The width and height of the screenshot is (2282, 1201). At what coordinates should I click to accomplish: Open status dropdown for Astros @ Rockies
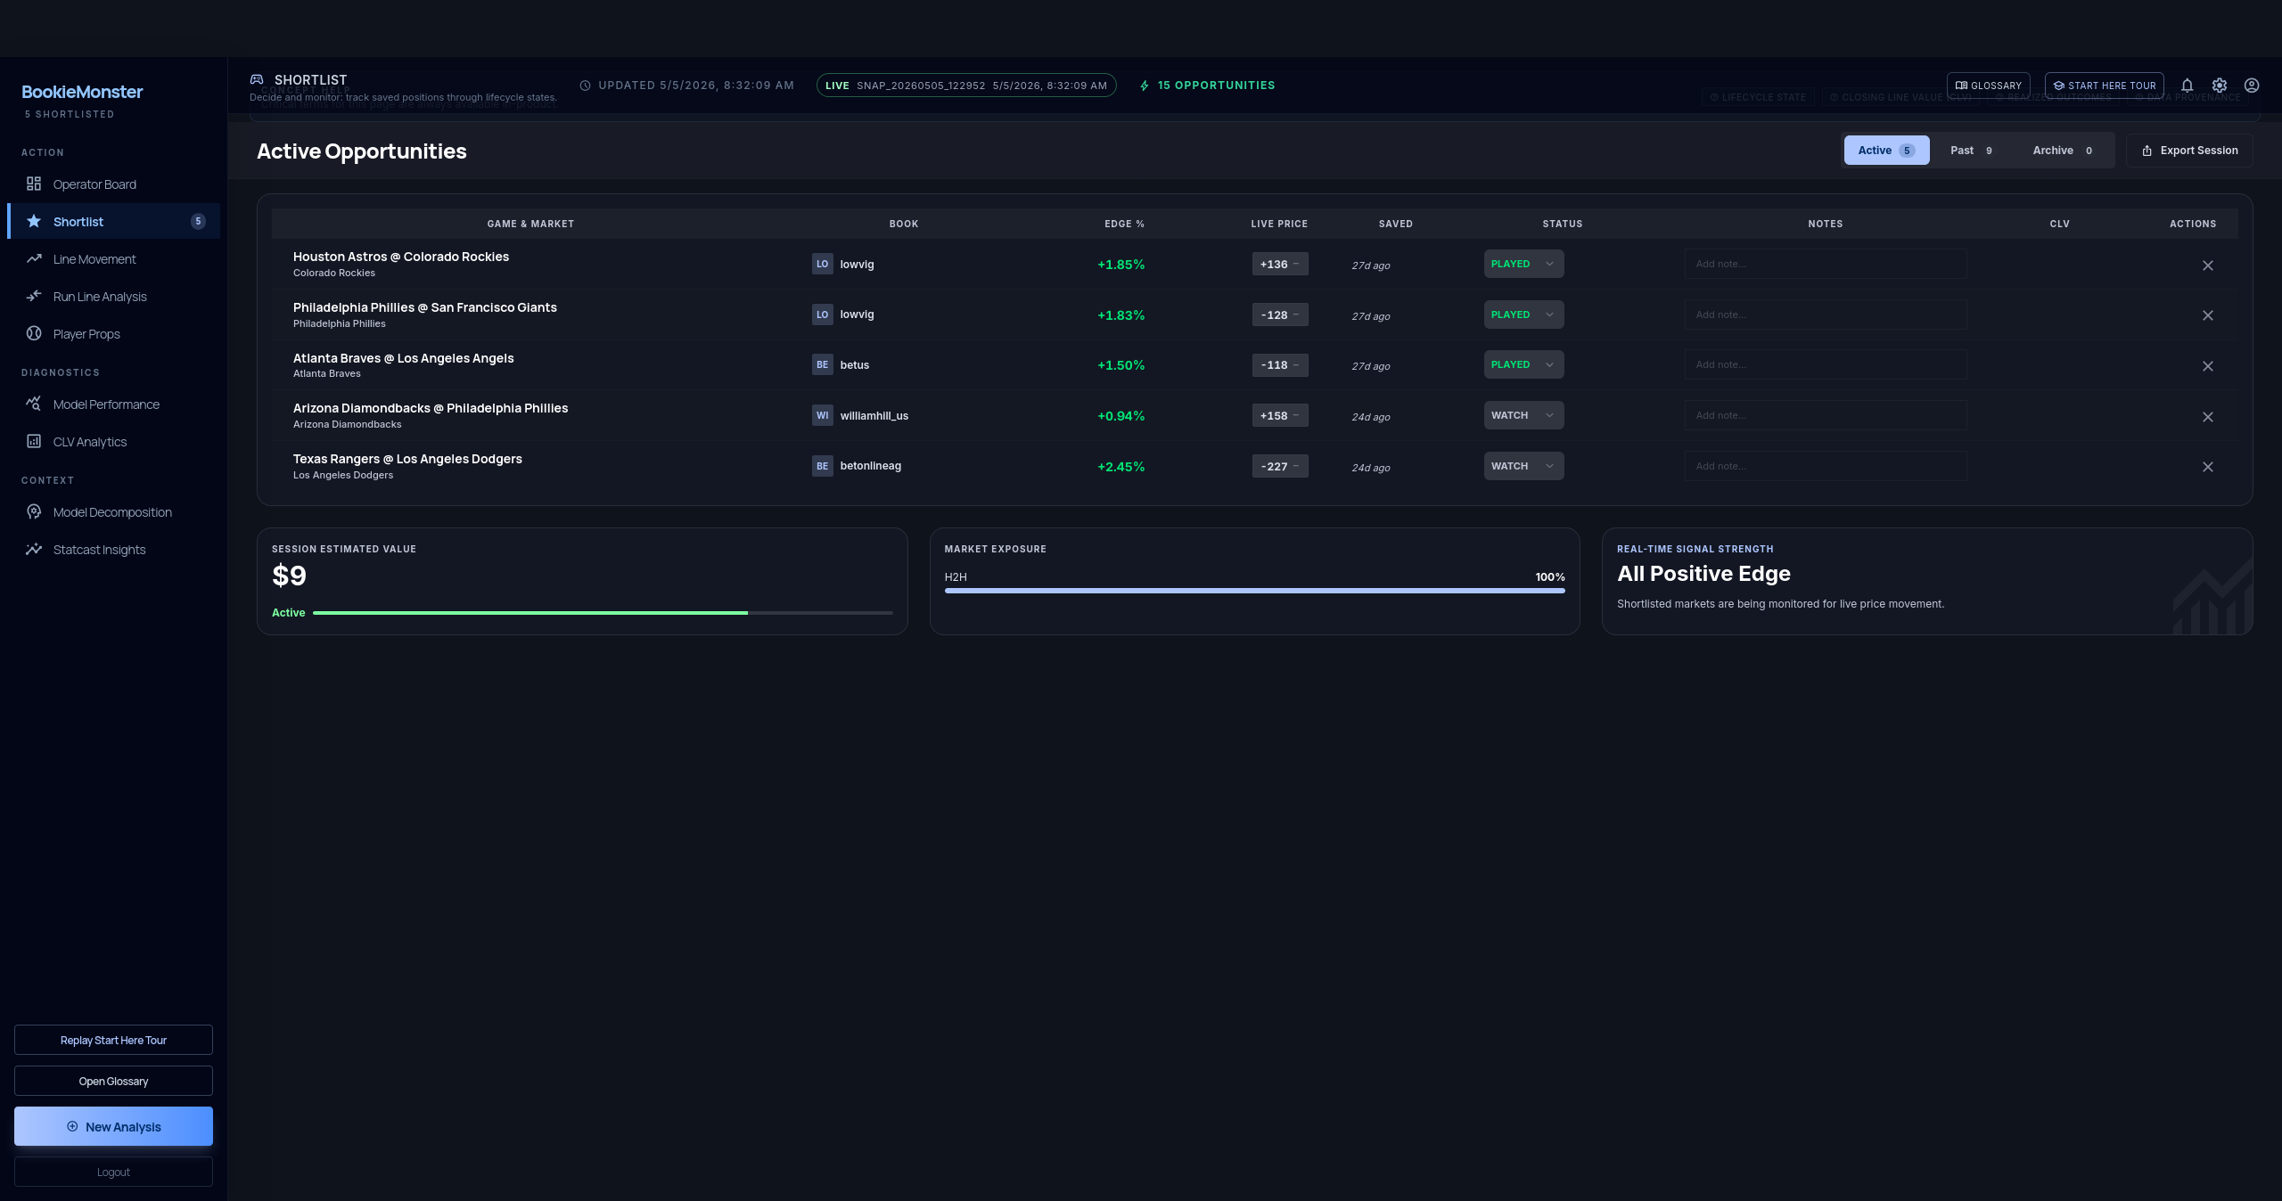(x=1523, y=264)
